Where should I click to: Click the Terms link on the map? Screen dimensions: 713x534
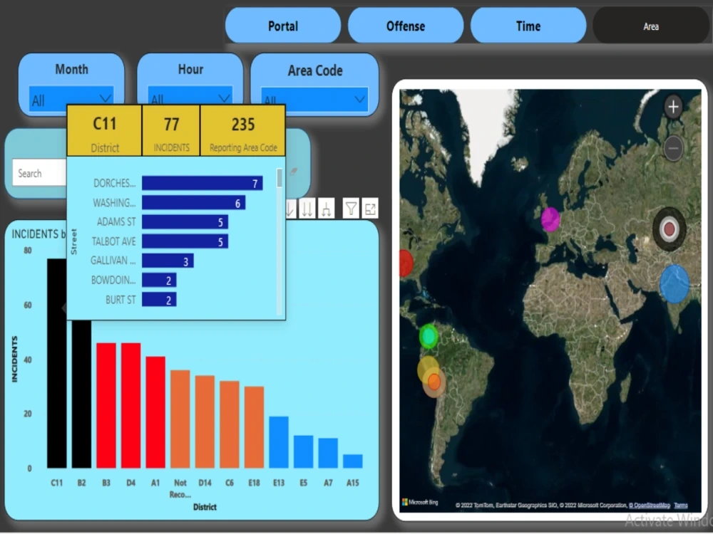680,505
